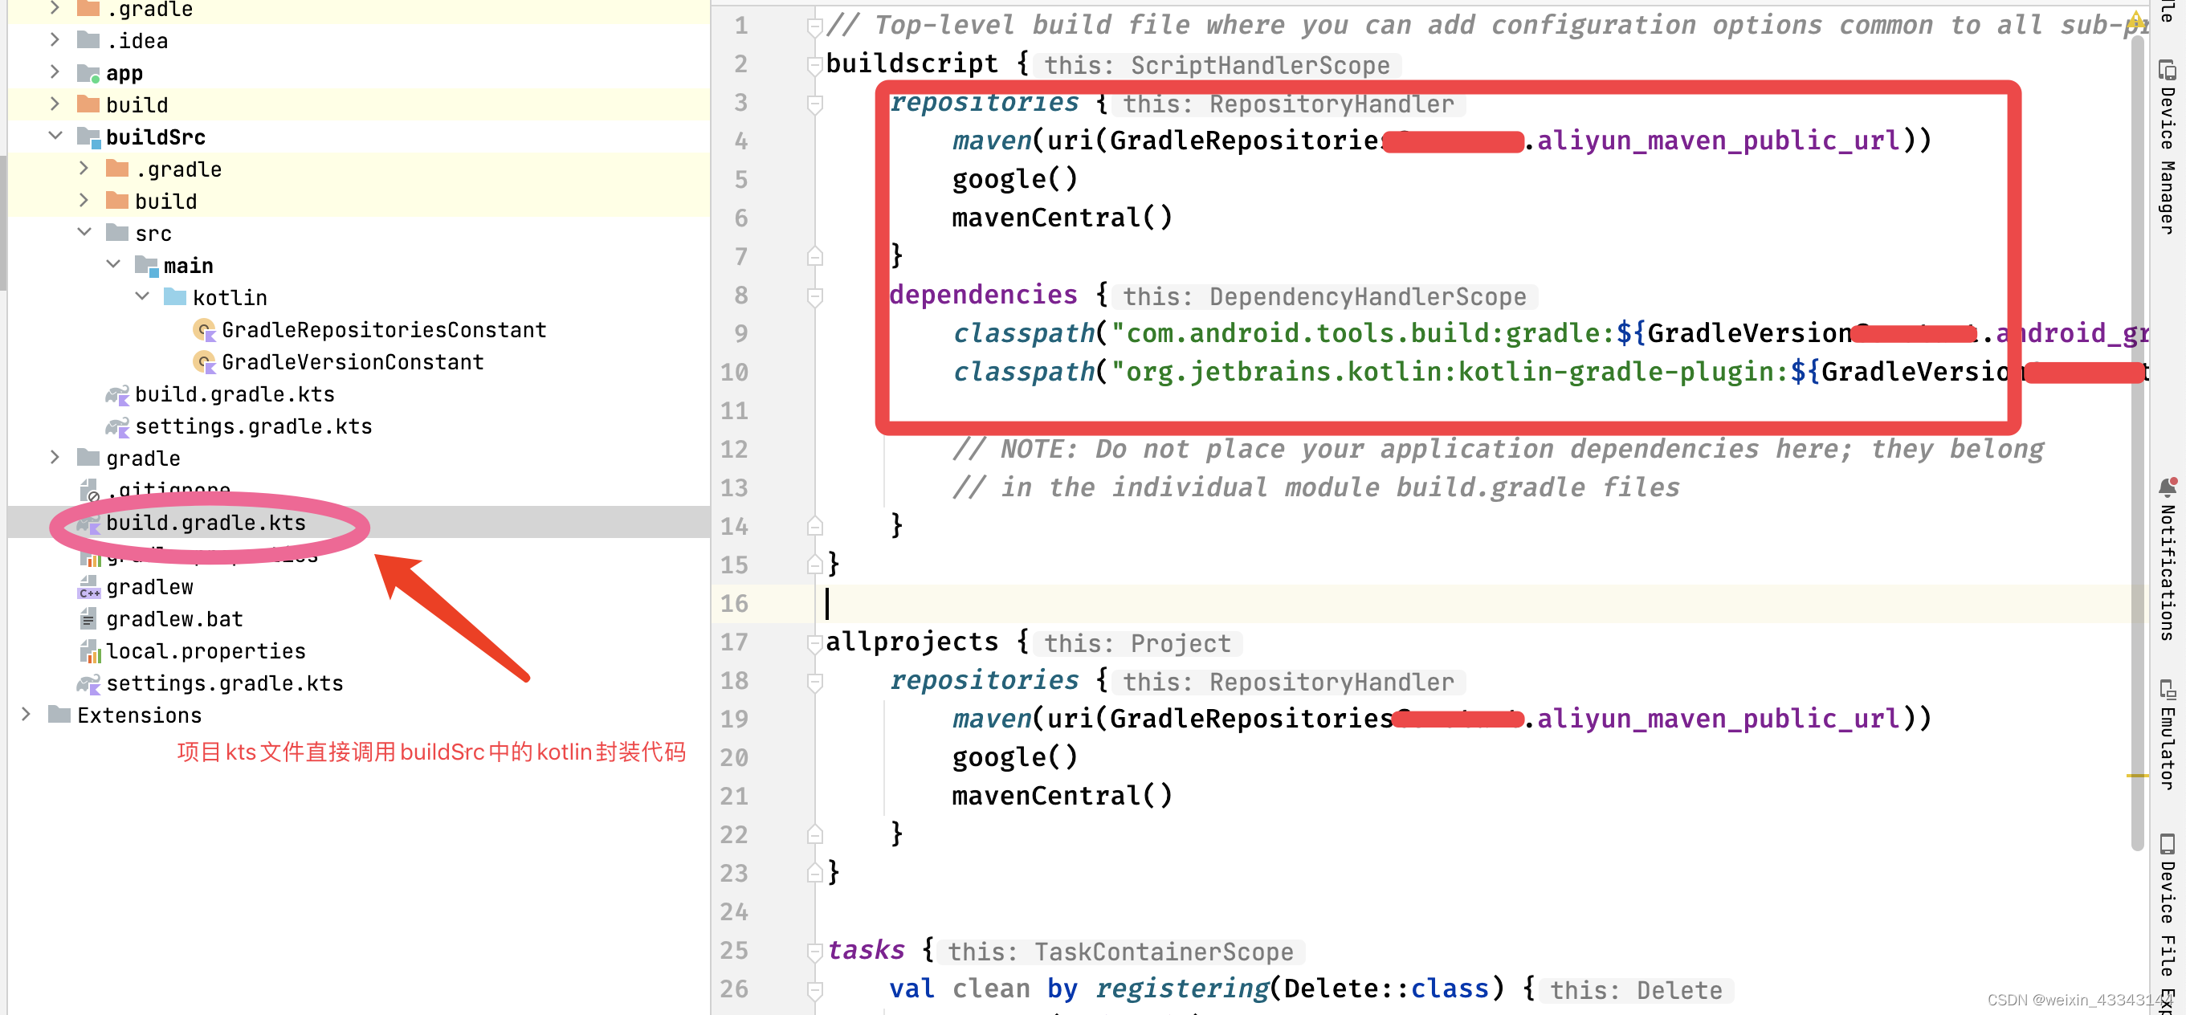Click the 'this: ScriptHandlerScope' inlay hint

[x=1217, y=64]
